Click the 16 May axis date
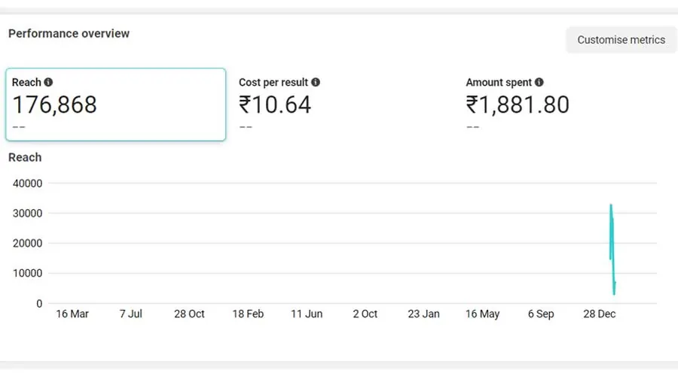Viewport: 678px width, 376px height. coord(483,314)
